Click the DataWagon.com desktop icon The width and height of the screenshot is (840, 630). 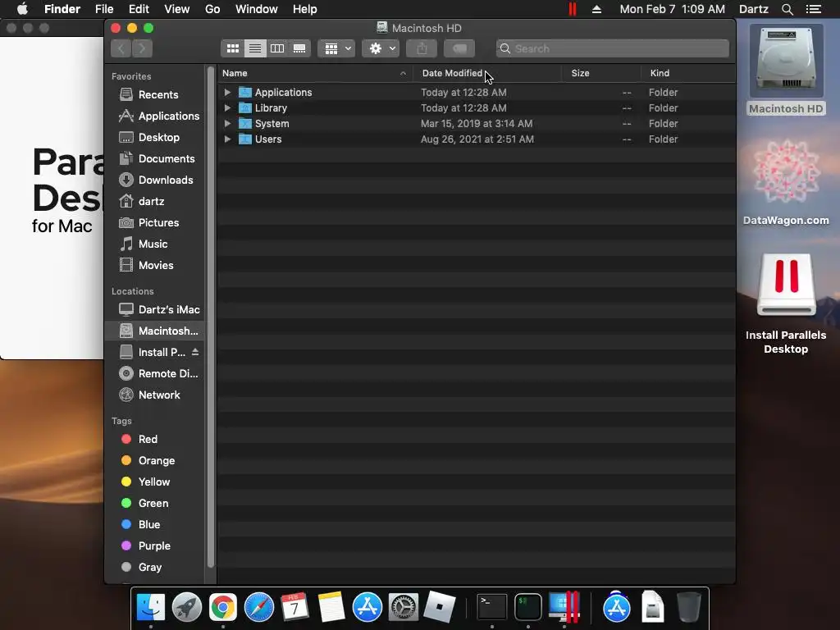pos(787,171)
